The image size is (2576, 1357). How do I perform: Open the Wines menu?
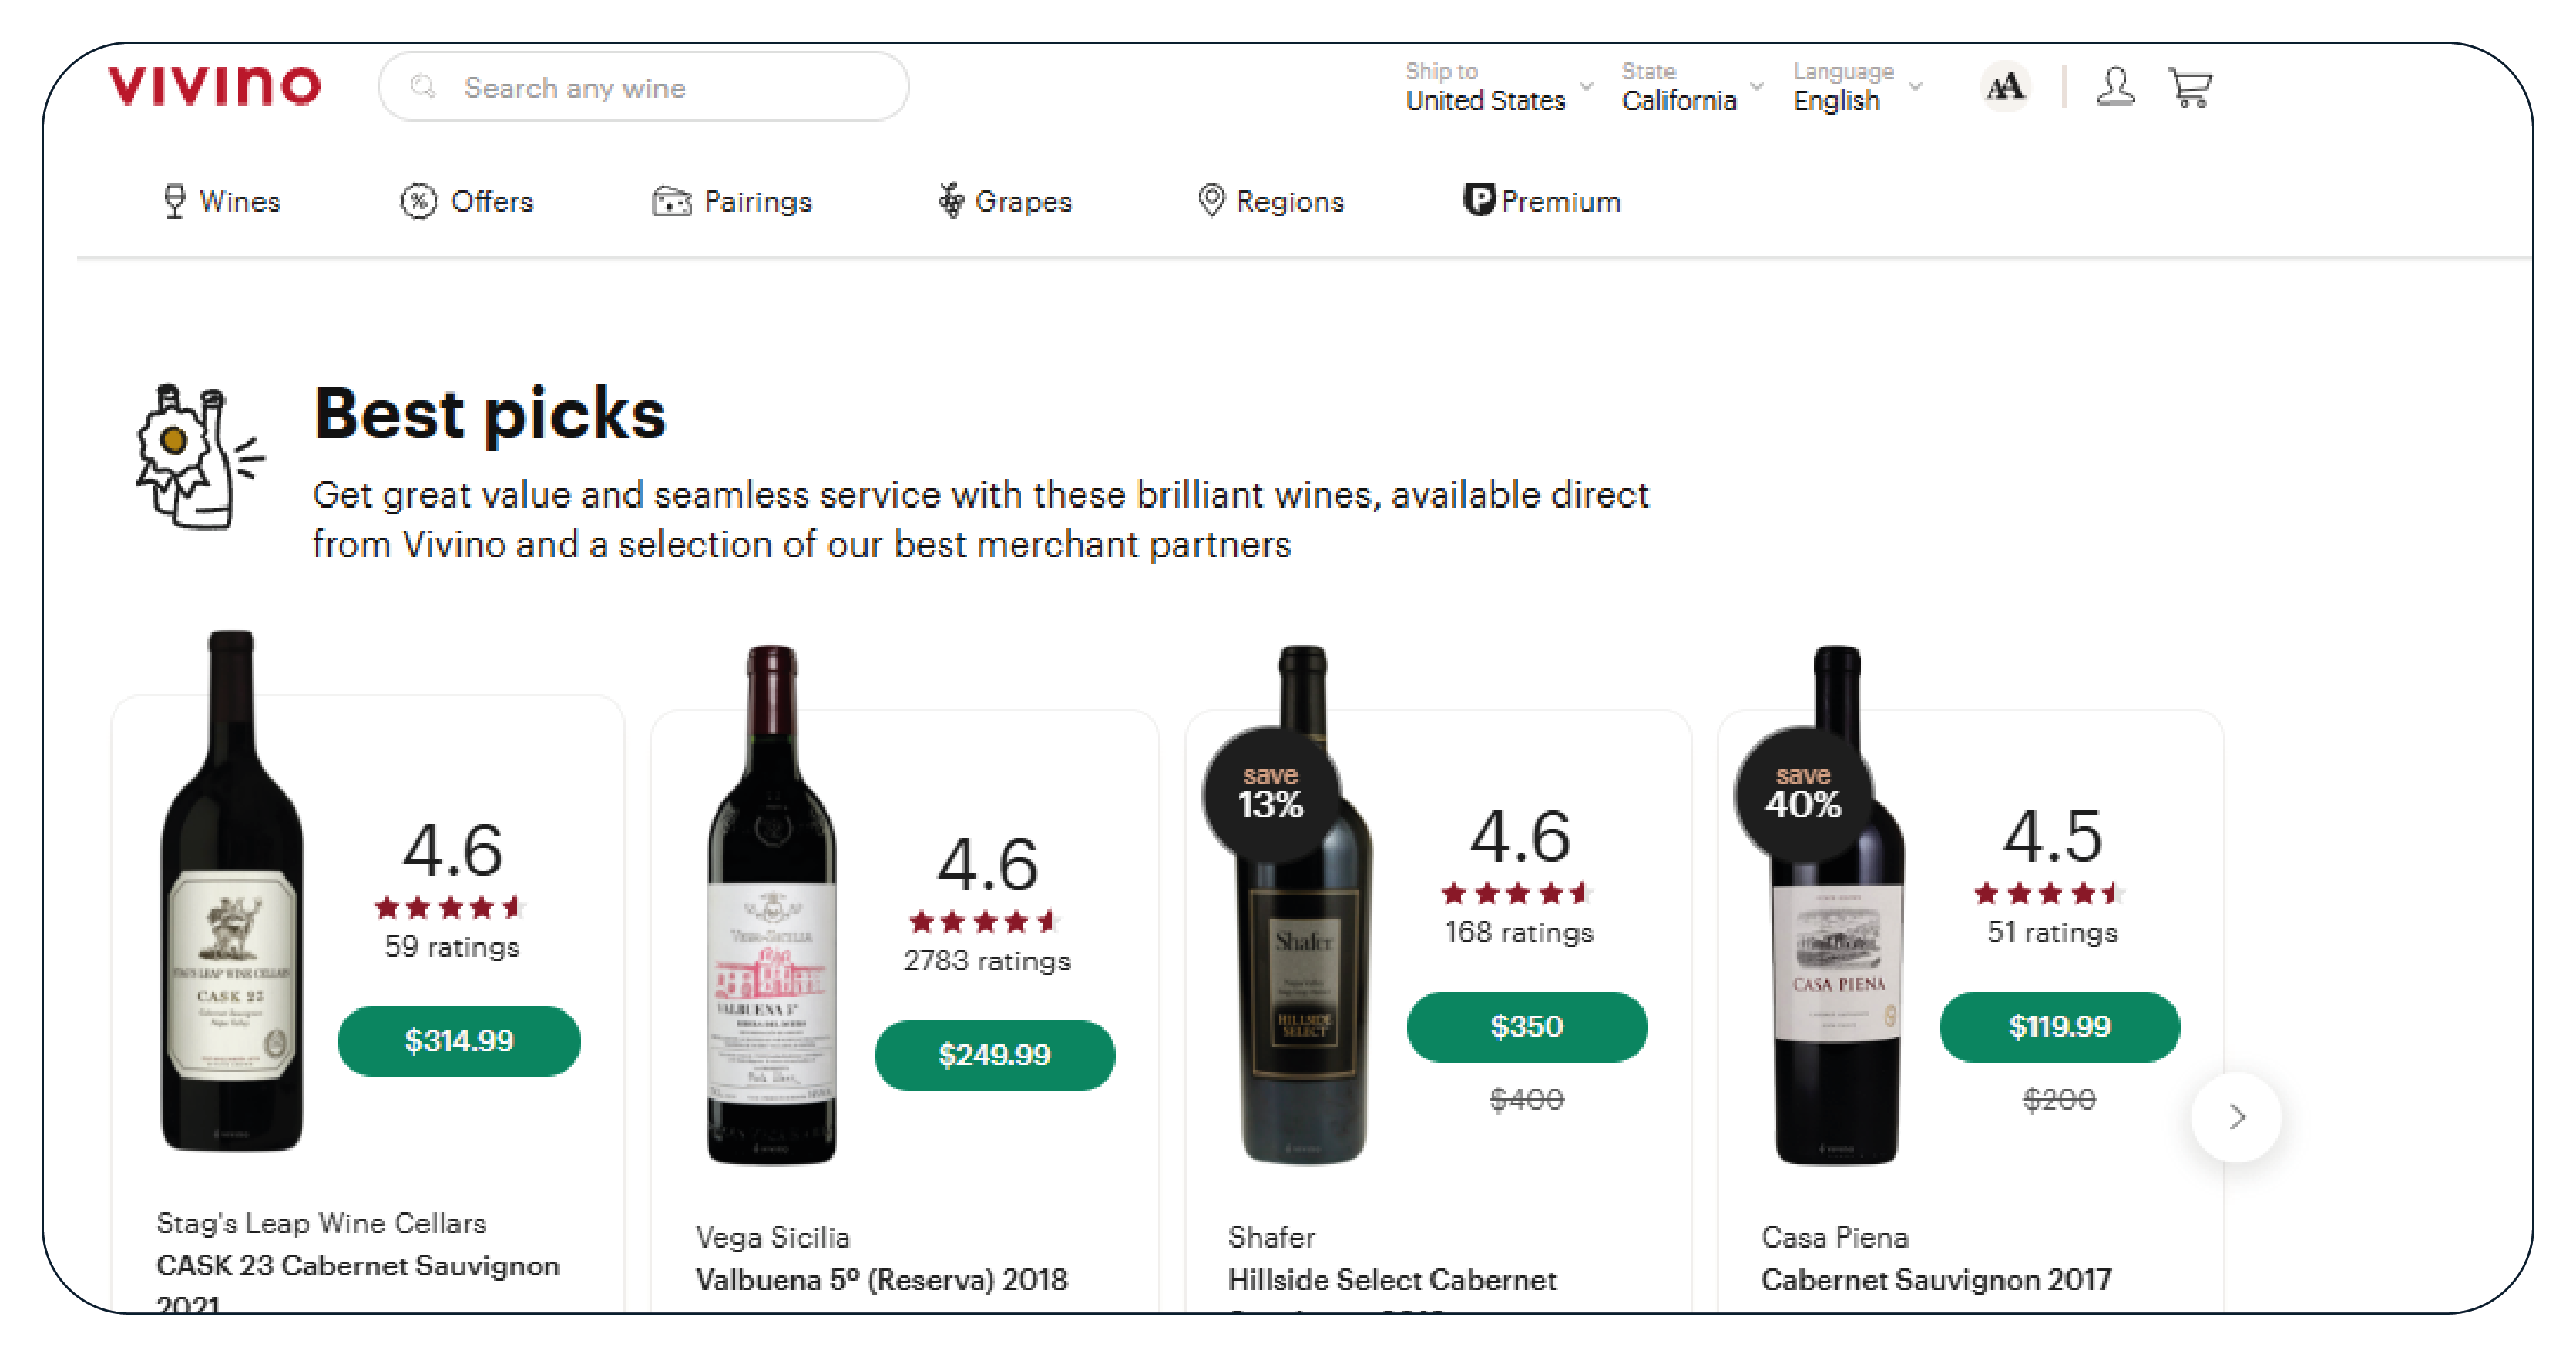(222, 201)
